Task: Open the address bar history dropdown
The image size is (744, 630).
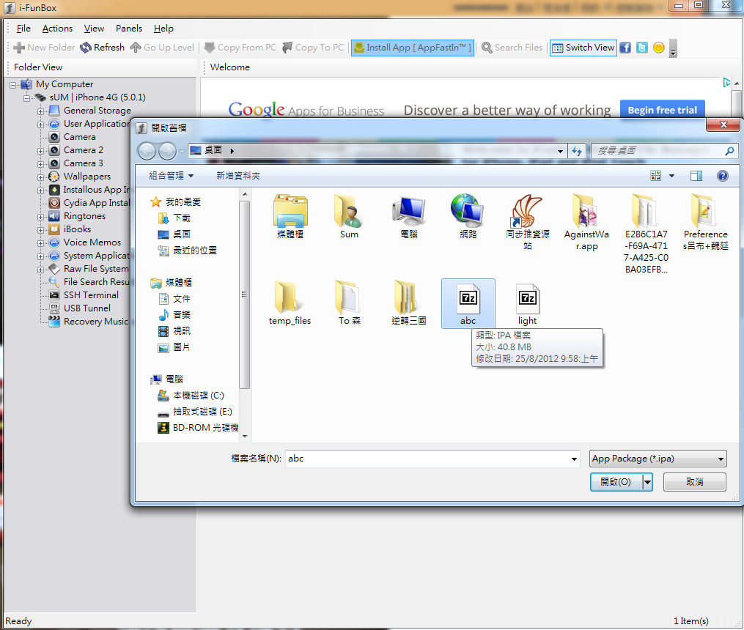Action: click(x=560, y=151)
